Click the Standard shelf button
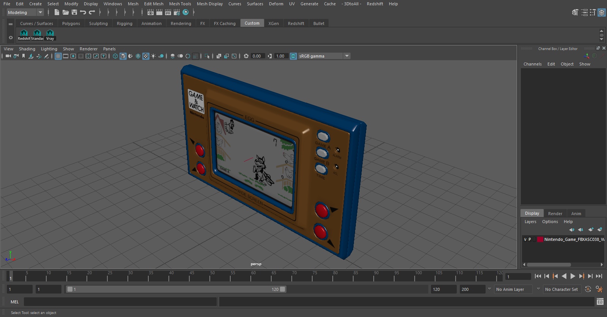Viewport: 607px width, 317px height. pyautogui.click(x=37, y=35)
